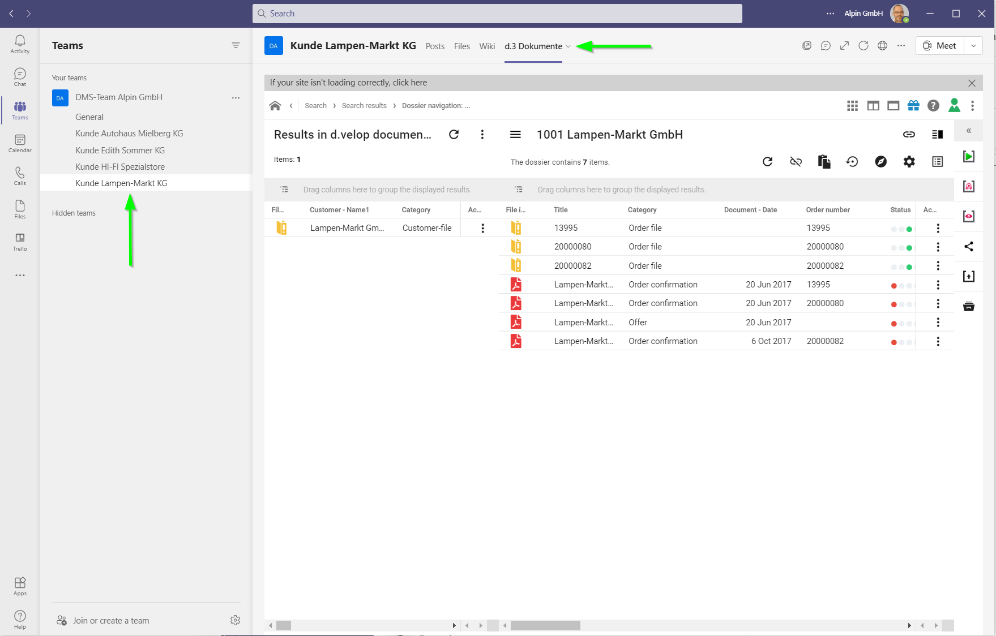Click the print icon in right panel
Screen dimensions: 996x636
coord(969,306)
